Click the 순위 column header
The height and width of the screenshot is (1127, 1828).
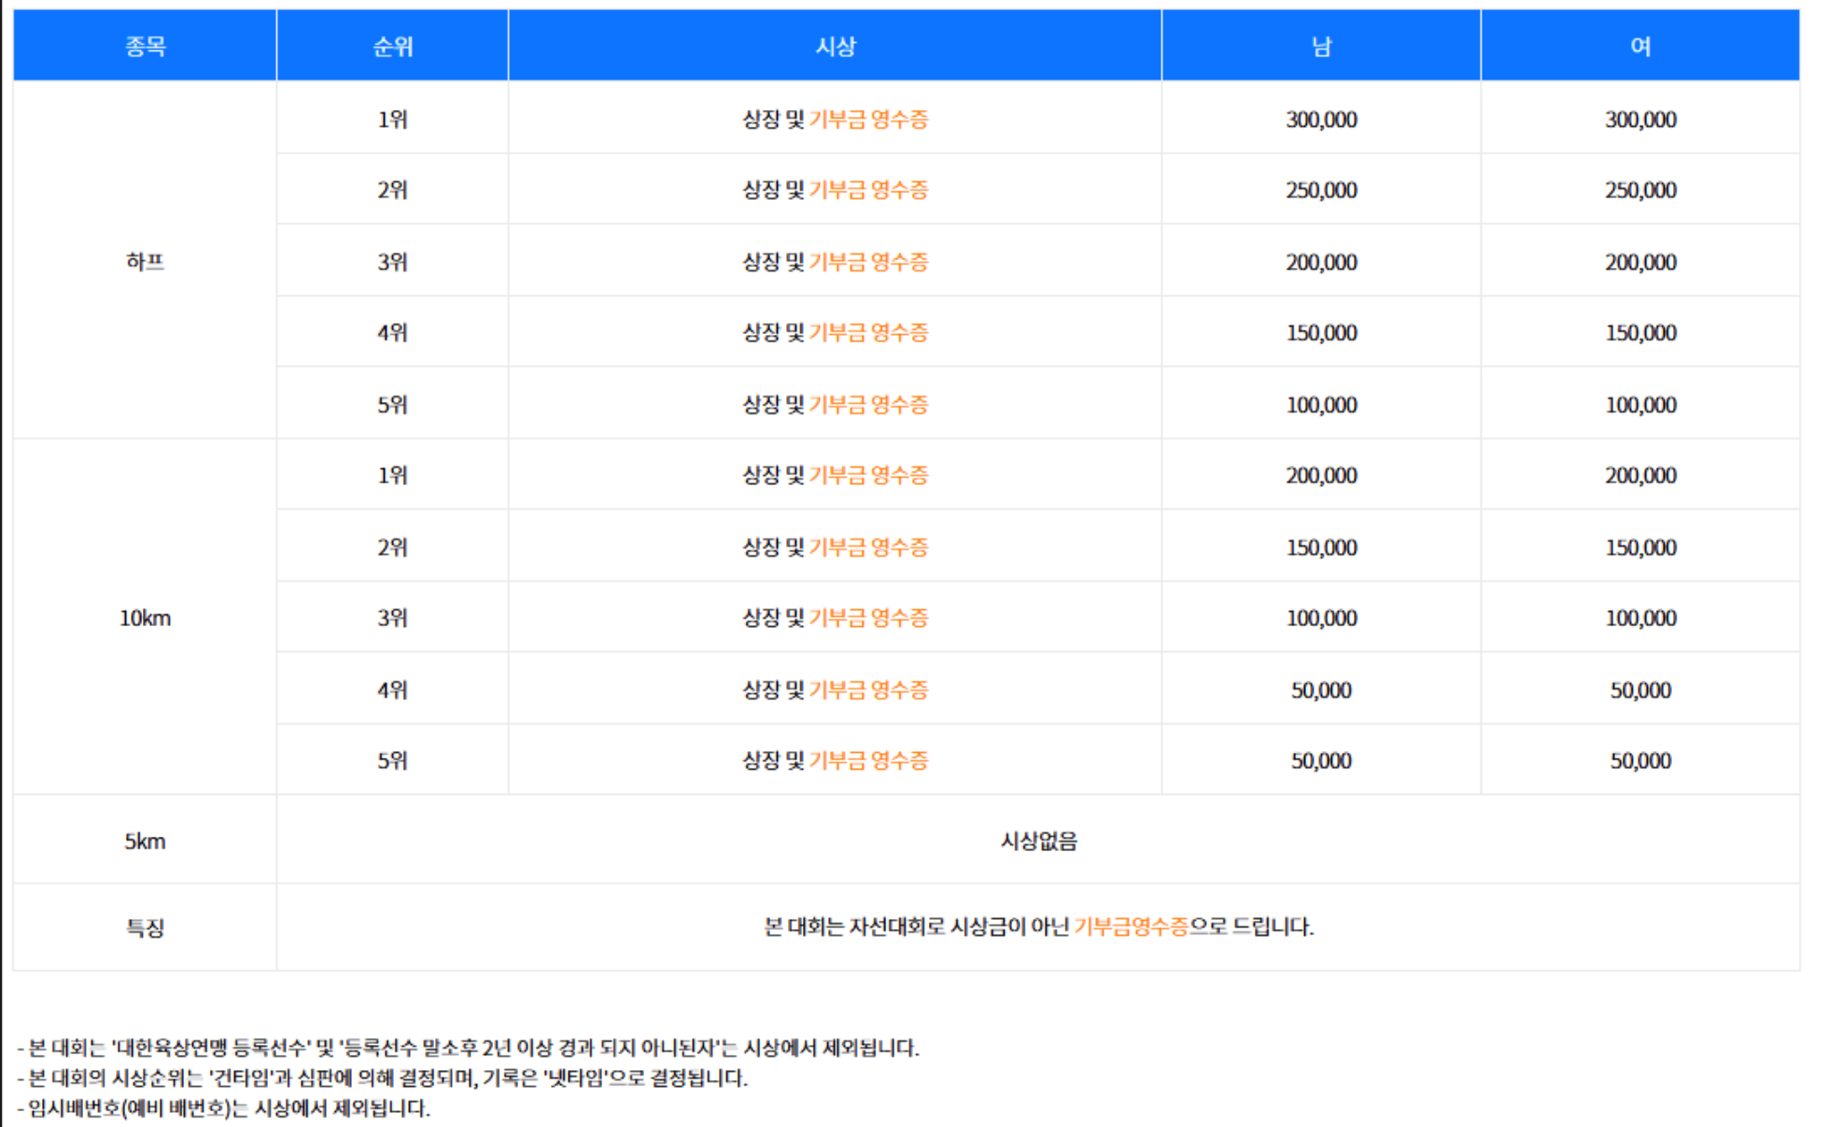pyautogui.click(x=392, y=46)
